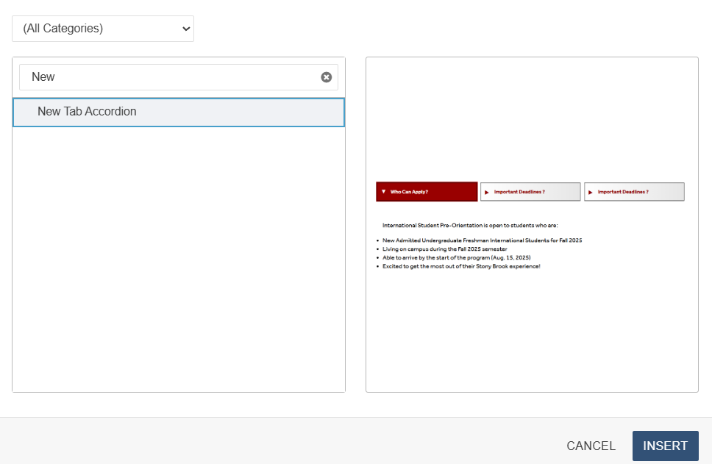Expand the middle Important Deadlines section
The height and width of the screenshot is (464, 712).
530,191
